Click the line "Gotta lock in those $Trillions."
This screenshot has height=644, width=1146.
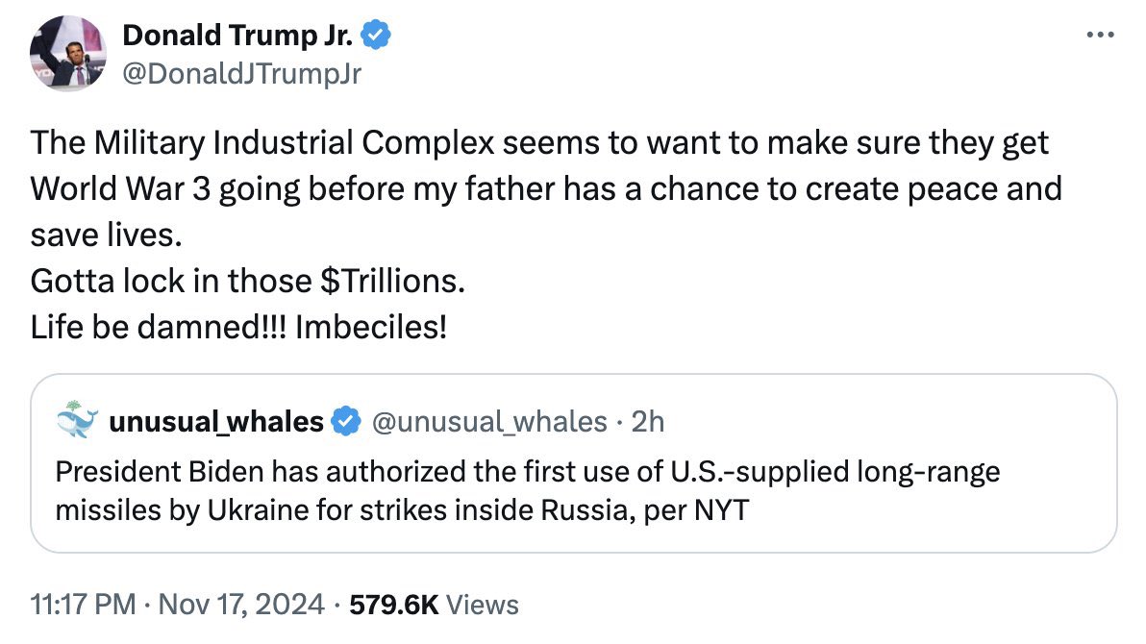[248, 282]
